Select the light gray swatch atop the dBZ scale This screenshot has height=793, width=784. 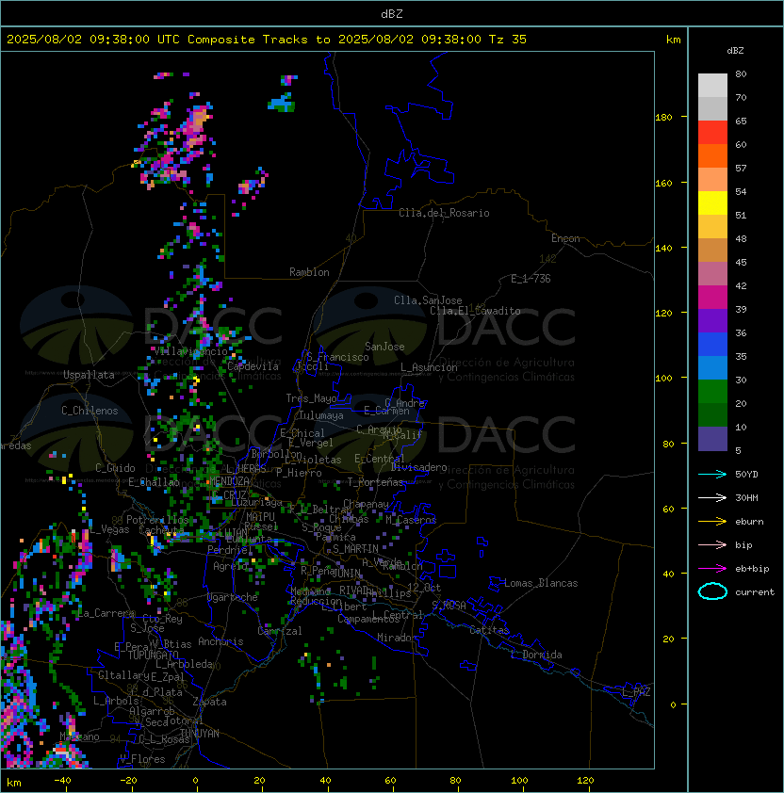[x=712, y=86]
